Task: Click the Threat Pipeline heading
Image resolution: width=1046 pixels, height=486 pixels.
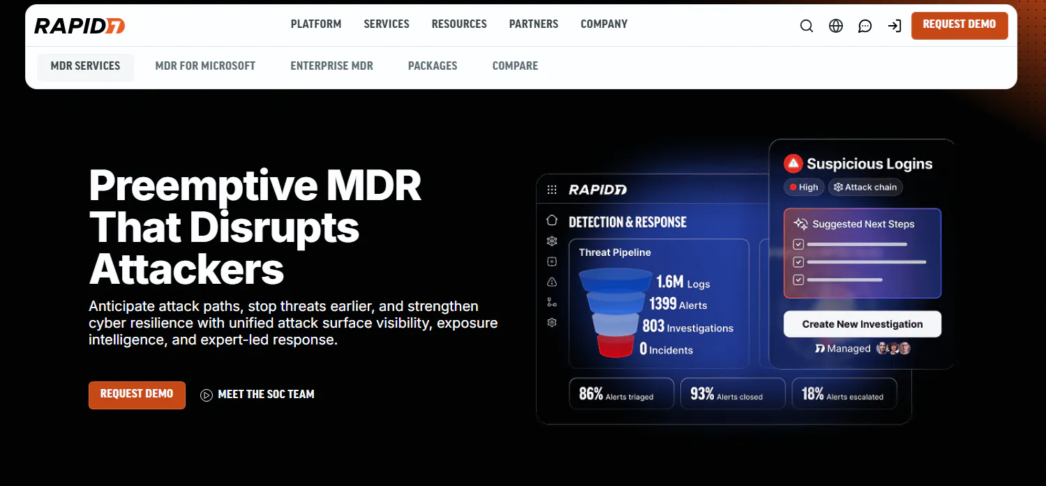Action: [615, 252]
